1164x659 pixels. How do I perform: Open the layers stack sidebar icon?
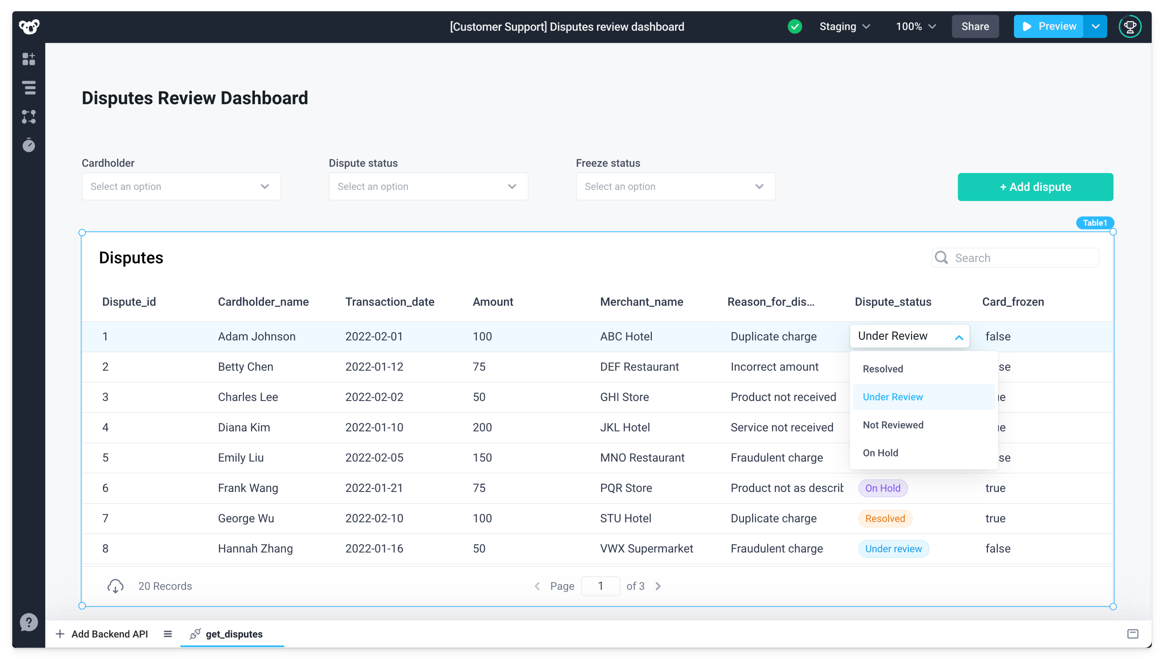click(x=29, y=88)
